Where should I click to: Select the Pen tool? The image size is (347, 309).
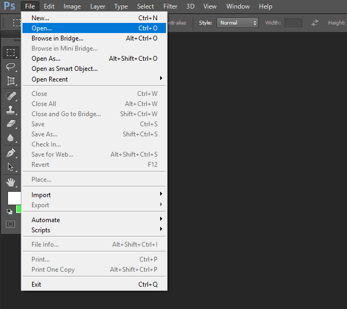pyautogui.click(x=11, y=153)
